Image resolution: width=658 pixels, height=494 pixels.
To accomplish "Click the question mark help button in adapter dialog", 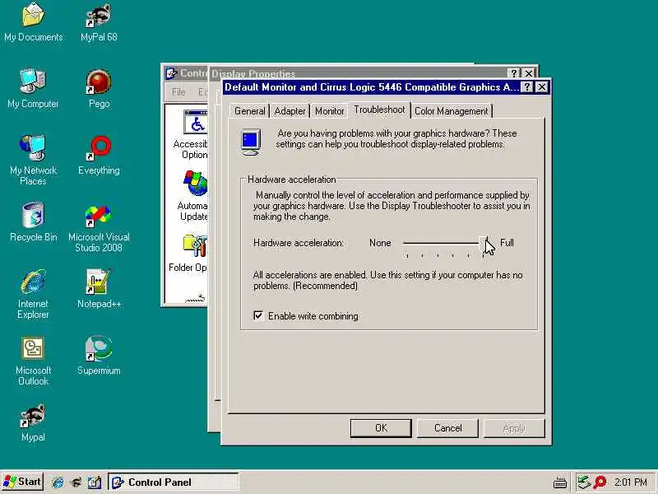I will coord(526,87).
